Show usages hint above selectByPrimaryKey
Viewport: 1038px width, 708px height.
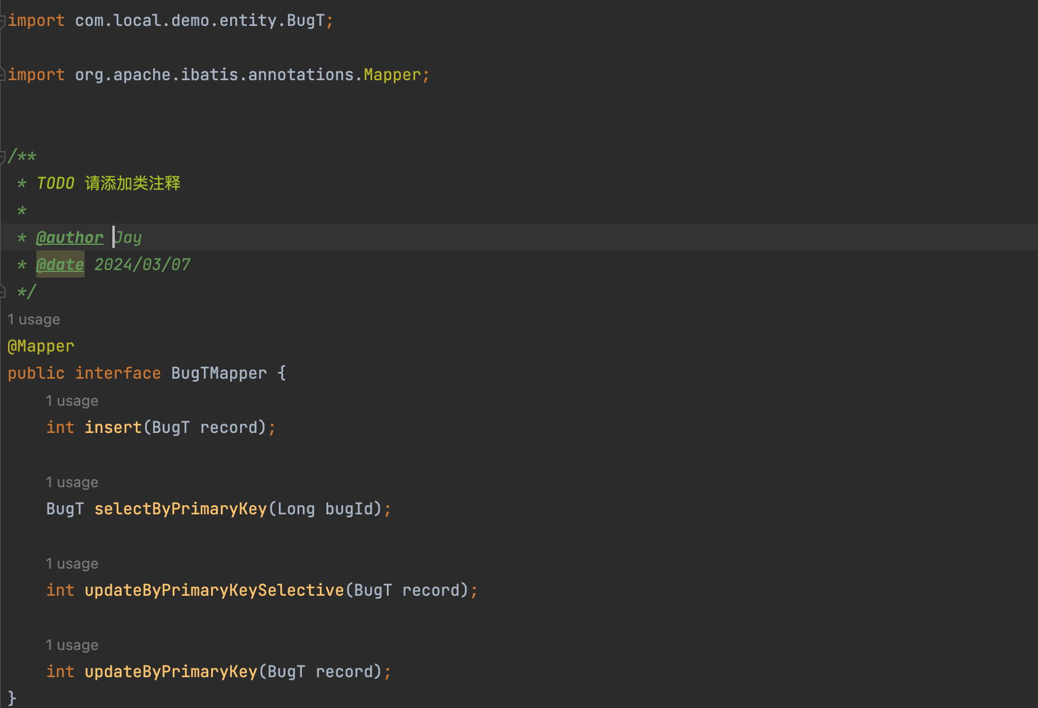click(72, 482)
